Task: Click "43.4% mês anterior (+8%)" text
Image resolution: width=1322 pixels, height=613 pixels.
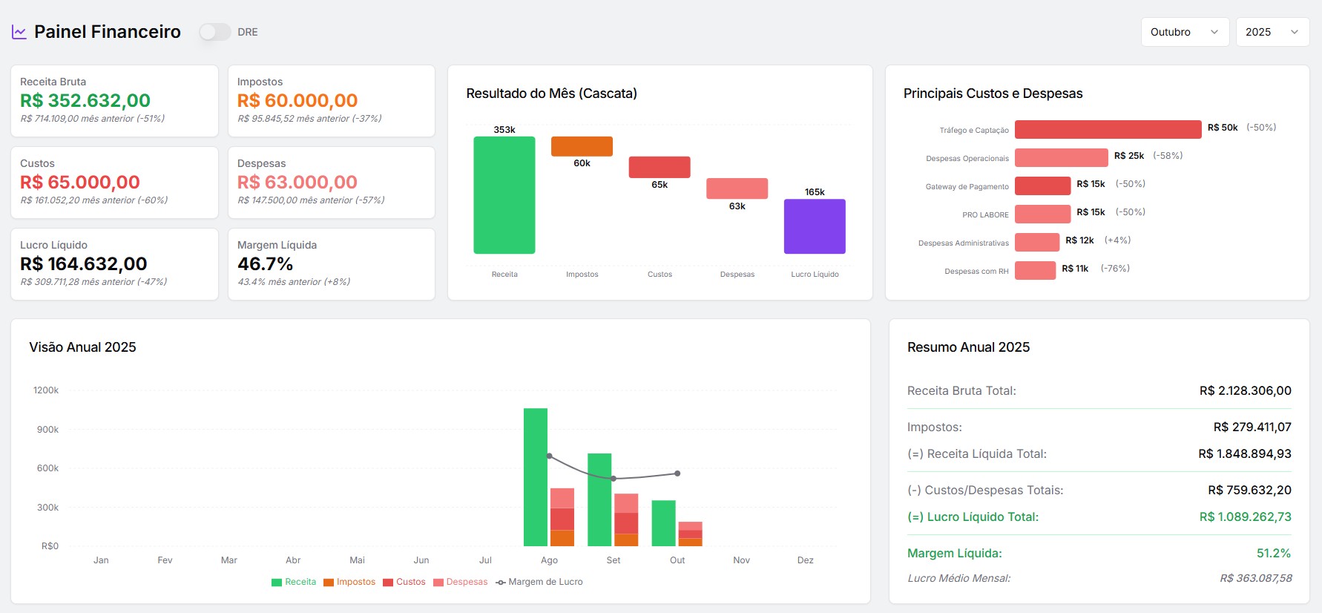Action: coord(294,282)
